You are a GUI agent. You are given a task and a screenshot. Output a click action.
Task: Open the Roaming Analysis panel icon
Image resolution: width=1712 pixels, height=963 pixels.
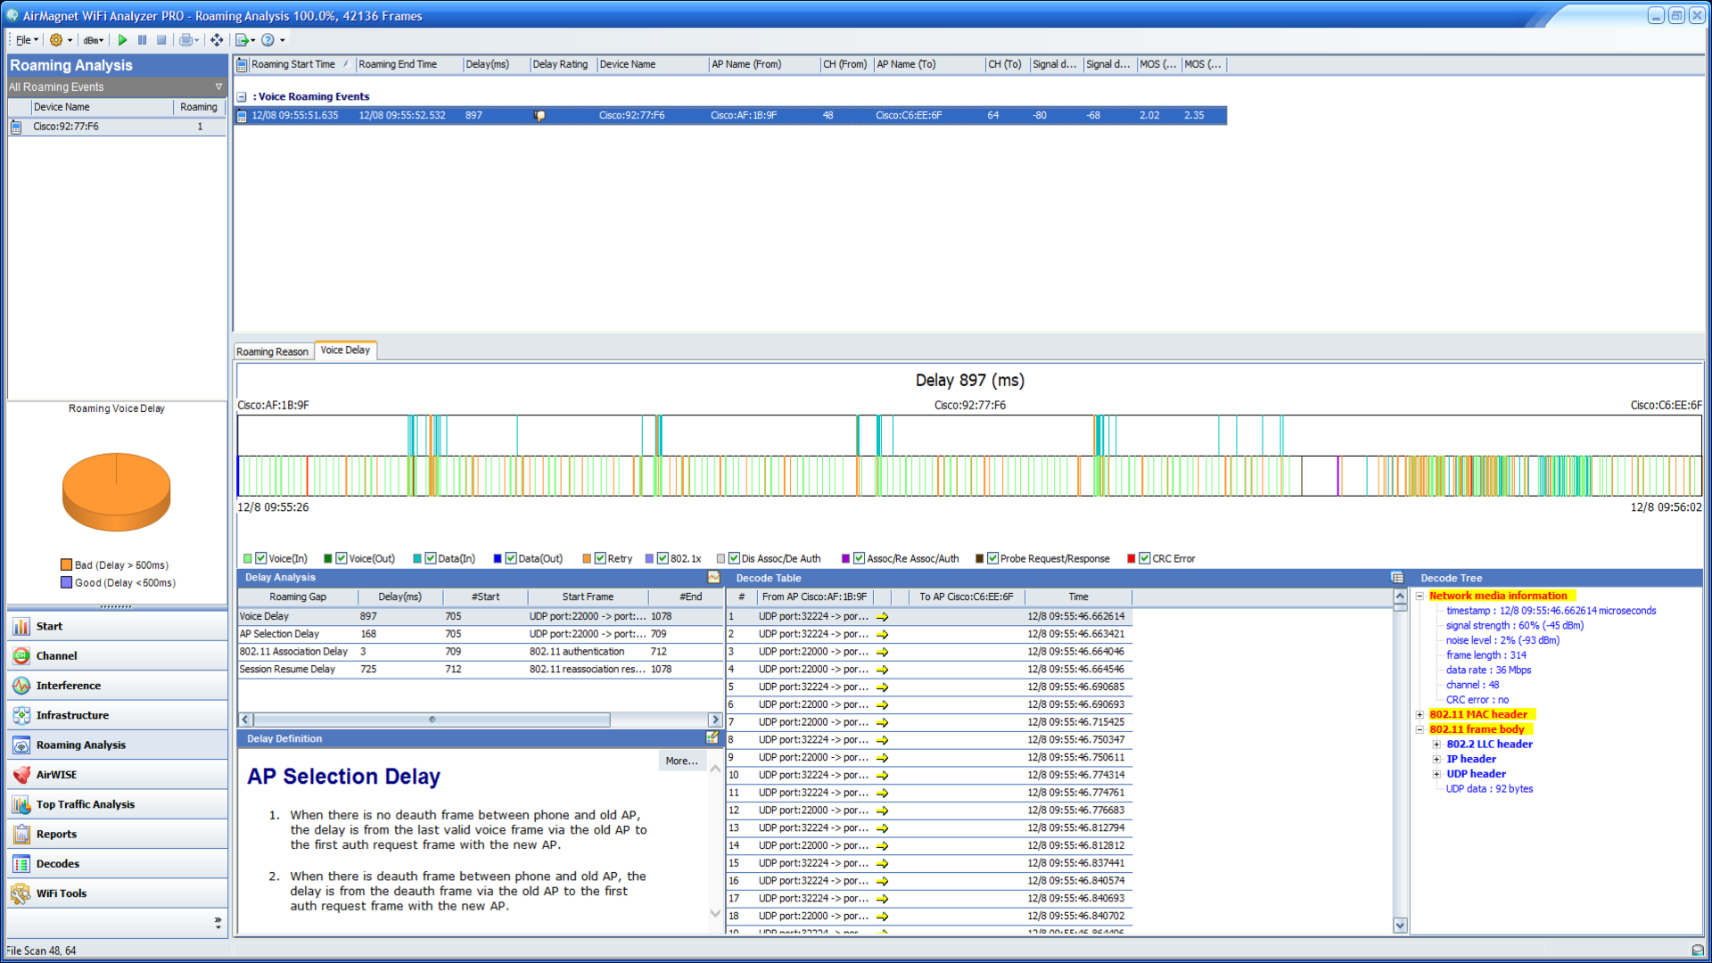(21, 745)
